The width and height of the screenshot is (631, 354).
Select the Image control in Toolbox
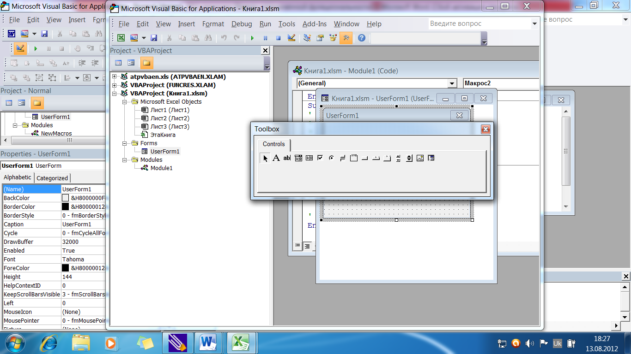420,158
